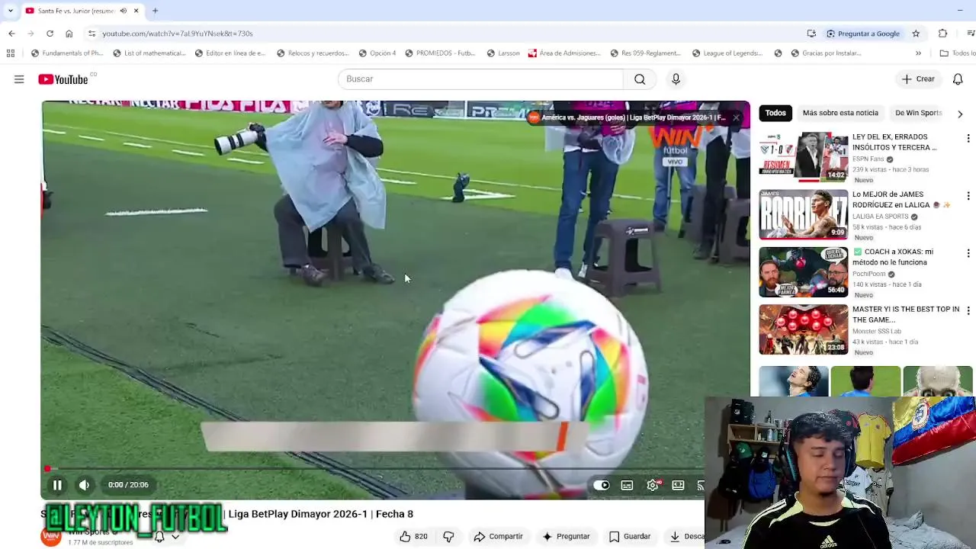The image size is (976, 549).
Task: Show the hidden bookmarks overflow chevron
Action: [918, 53]
